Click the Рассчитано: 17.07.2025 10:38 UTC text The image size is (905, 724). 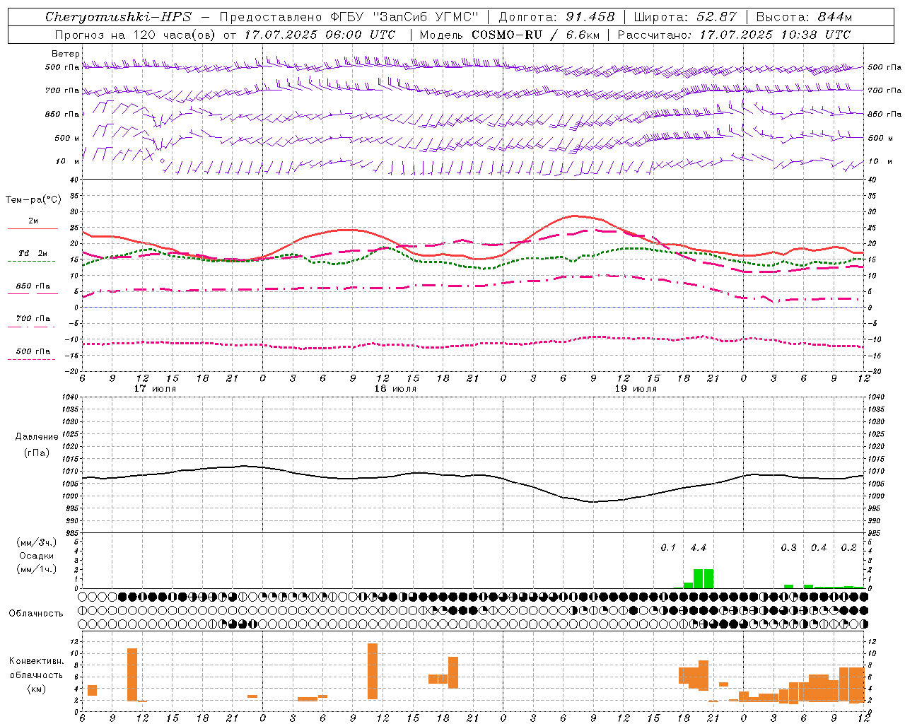tap(734, 35)
